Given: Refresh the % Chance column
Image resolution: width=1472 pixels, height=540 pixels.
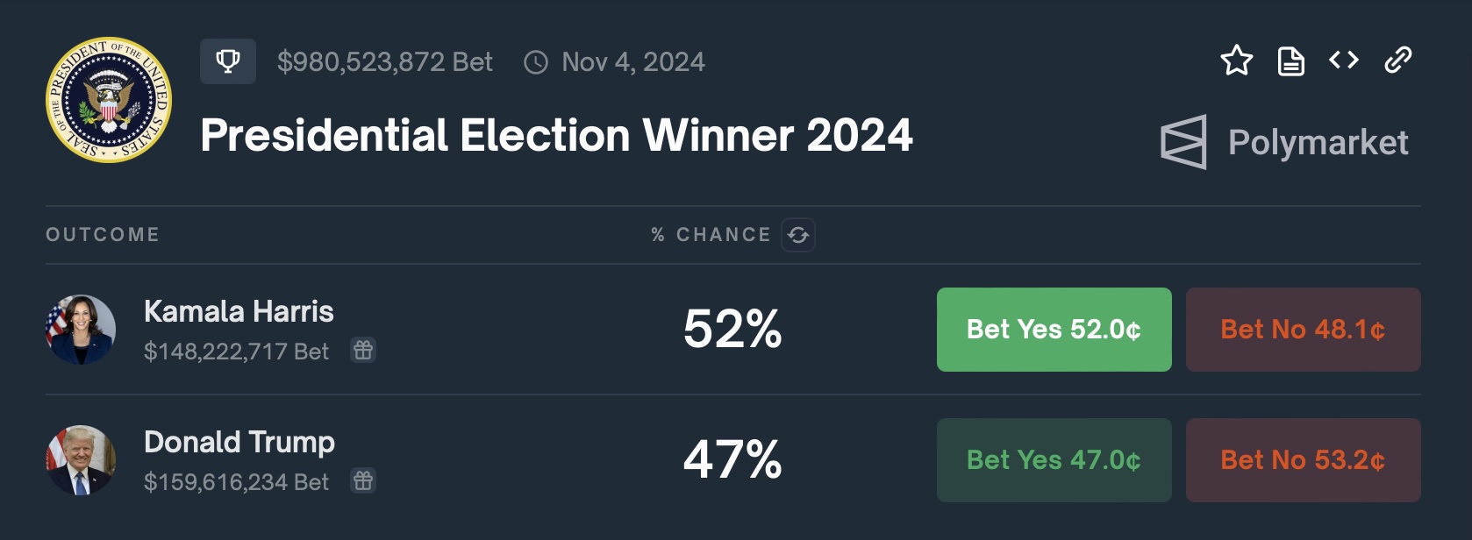Looking at the screenshot, I should tap(798, 235).
